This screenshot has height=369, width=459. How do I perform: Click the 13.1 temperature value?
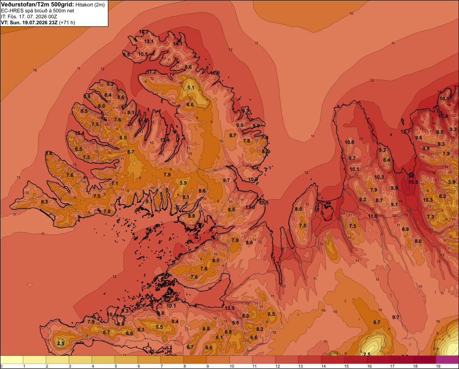pos(149,42)
